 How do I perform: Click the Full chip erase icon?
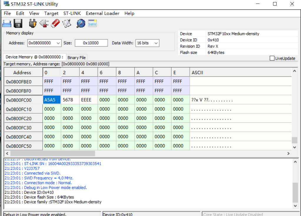pos(55,24)
